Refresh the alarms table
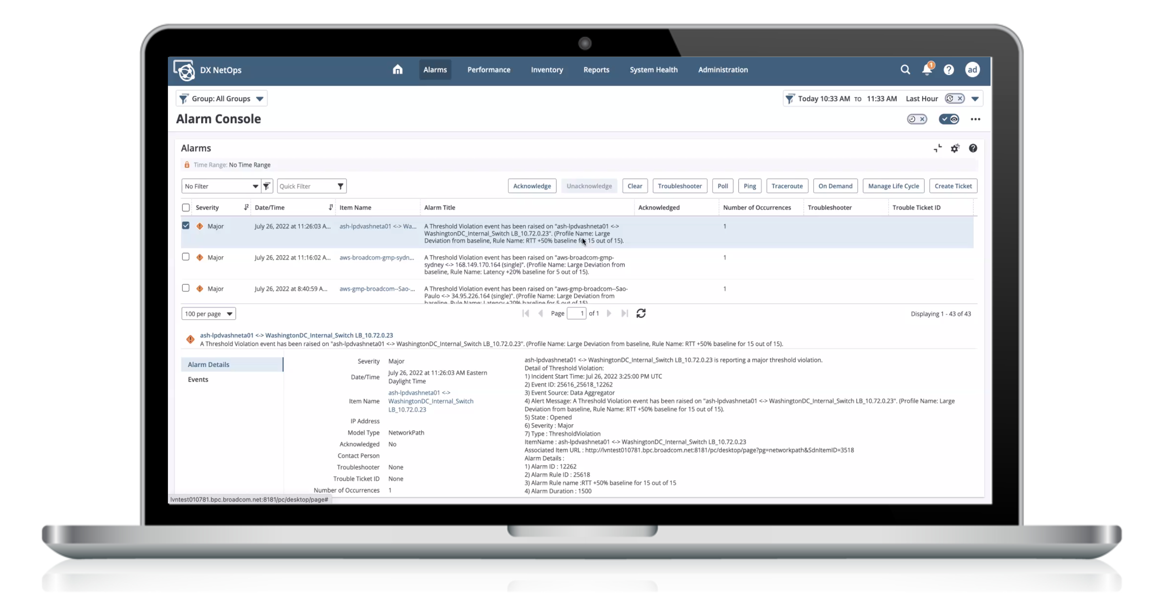The width and height of the screenshot is (1163, 610). point(641,313)
